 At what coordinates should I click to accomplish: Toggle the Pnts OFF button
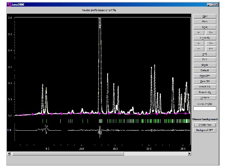[205, 76]
